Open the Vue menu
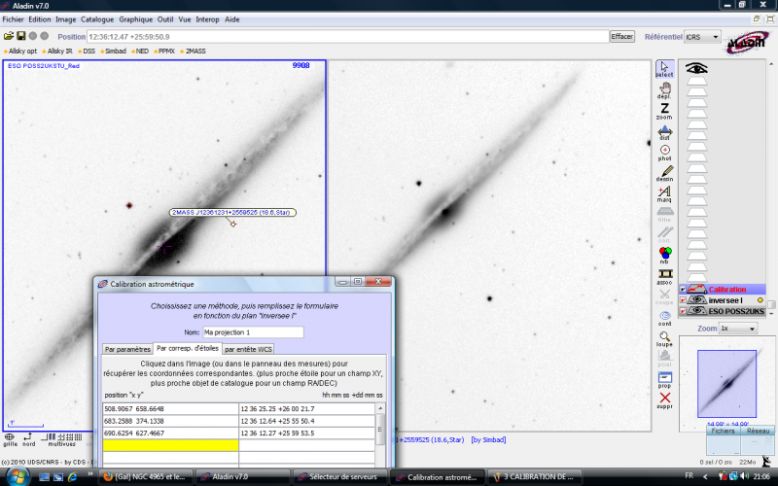The width and height of the screenshot is (778, 486). (x=185, y=19)
